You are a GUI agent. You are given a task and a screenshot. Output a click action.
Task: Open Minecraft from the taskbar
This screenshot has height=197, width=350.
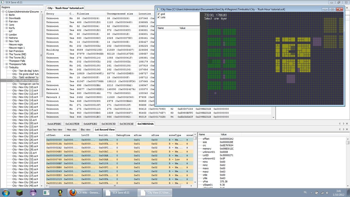[19, 192]
